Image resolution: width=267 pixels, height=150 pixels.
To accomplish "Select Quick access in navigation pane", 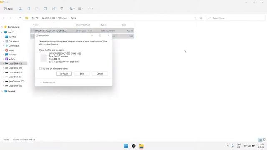I will click(13, 27).
